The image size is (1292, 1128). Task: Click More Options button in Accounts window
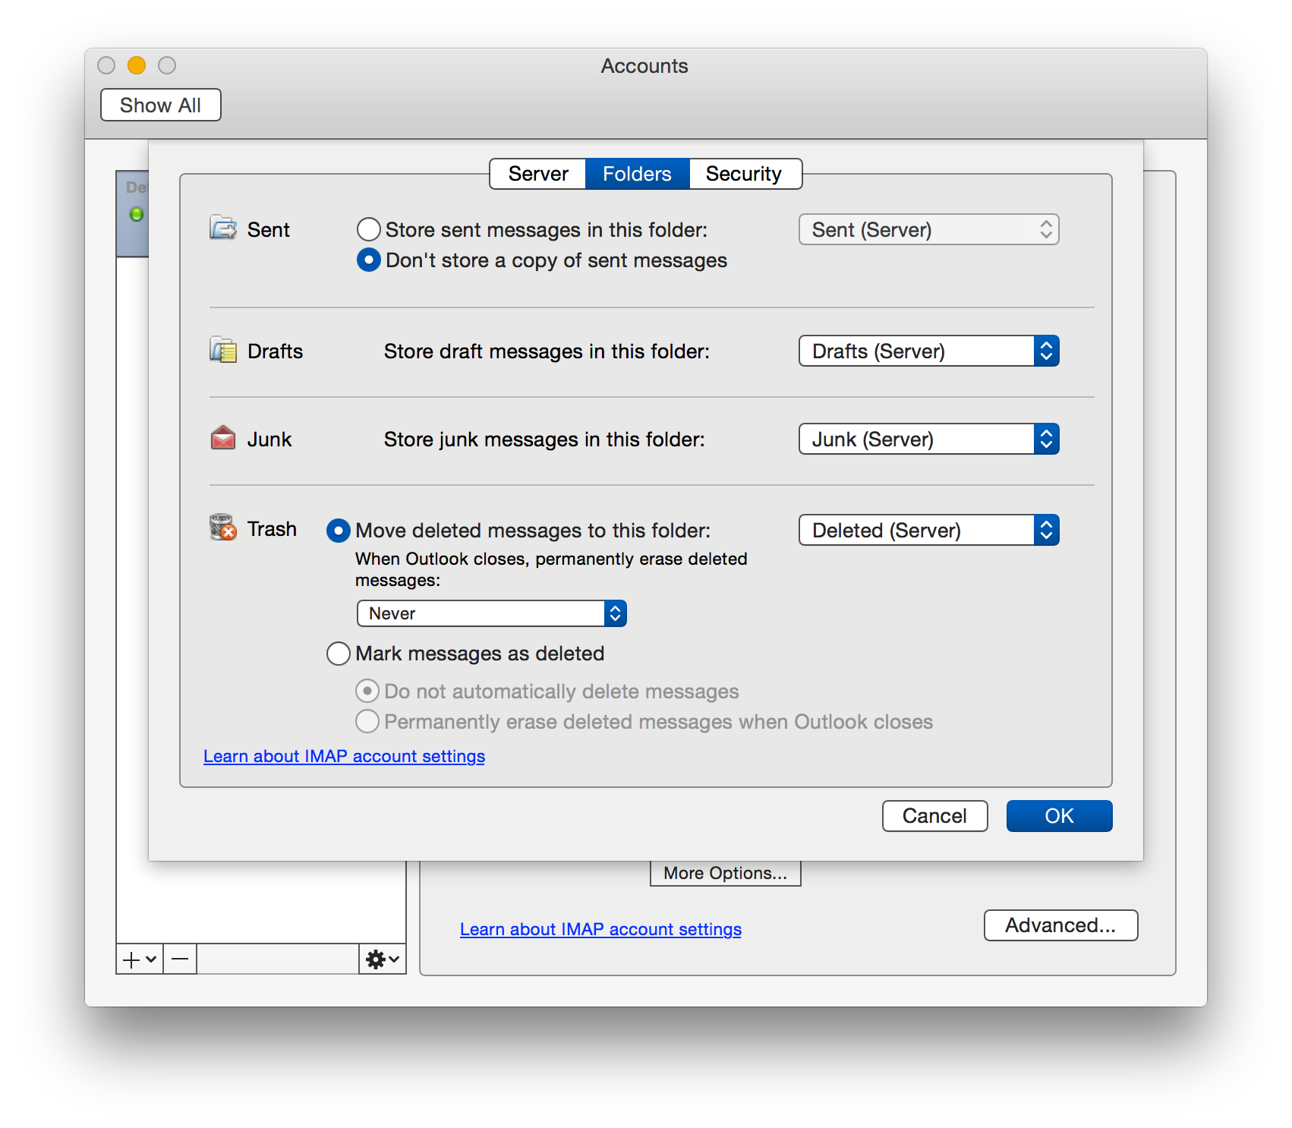pos(725,873)
